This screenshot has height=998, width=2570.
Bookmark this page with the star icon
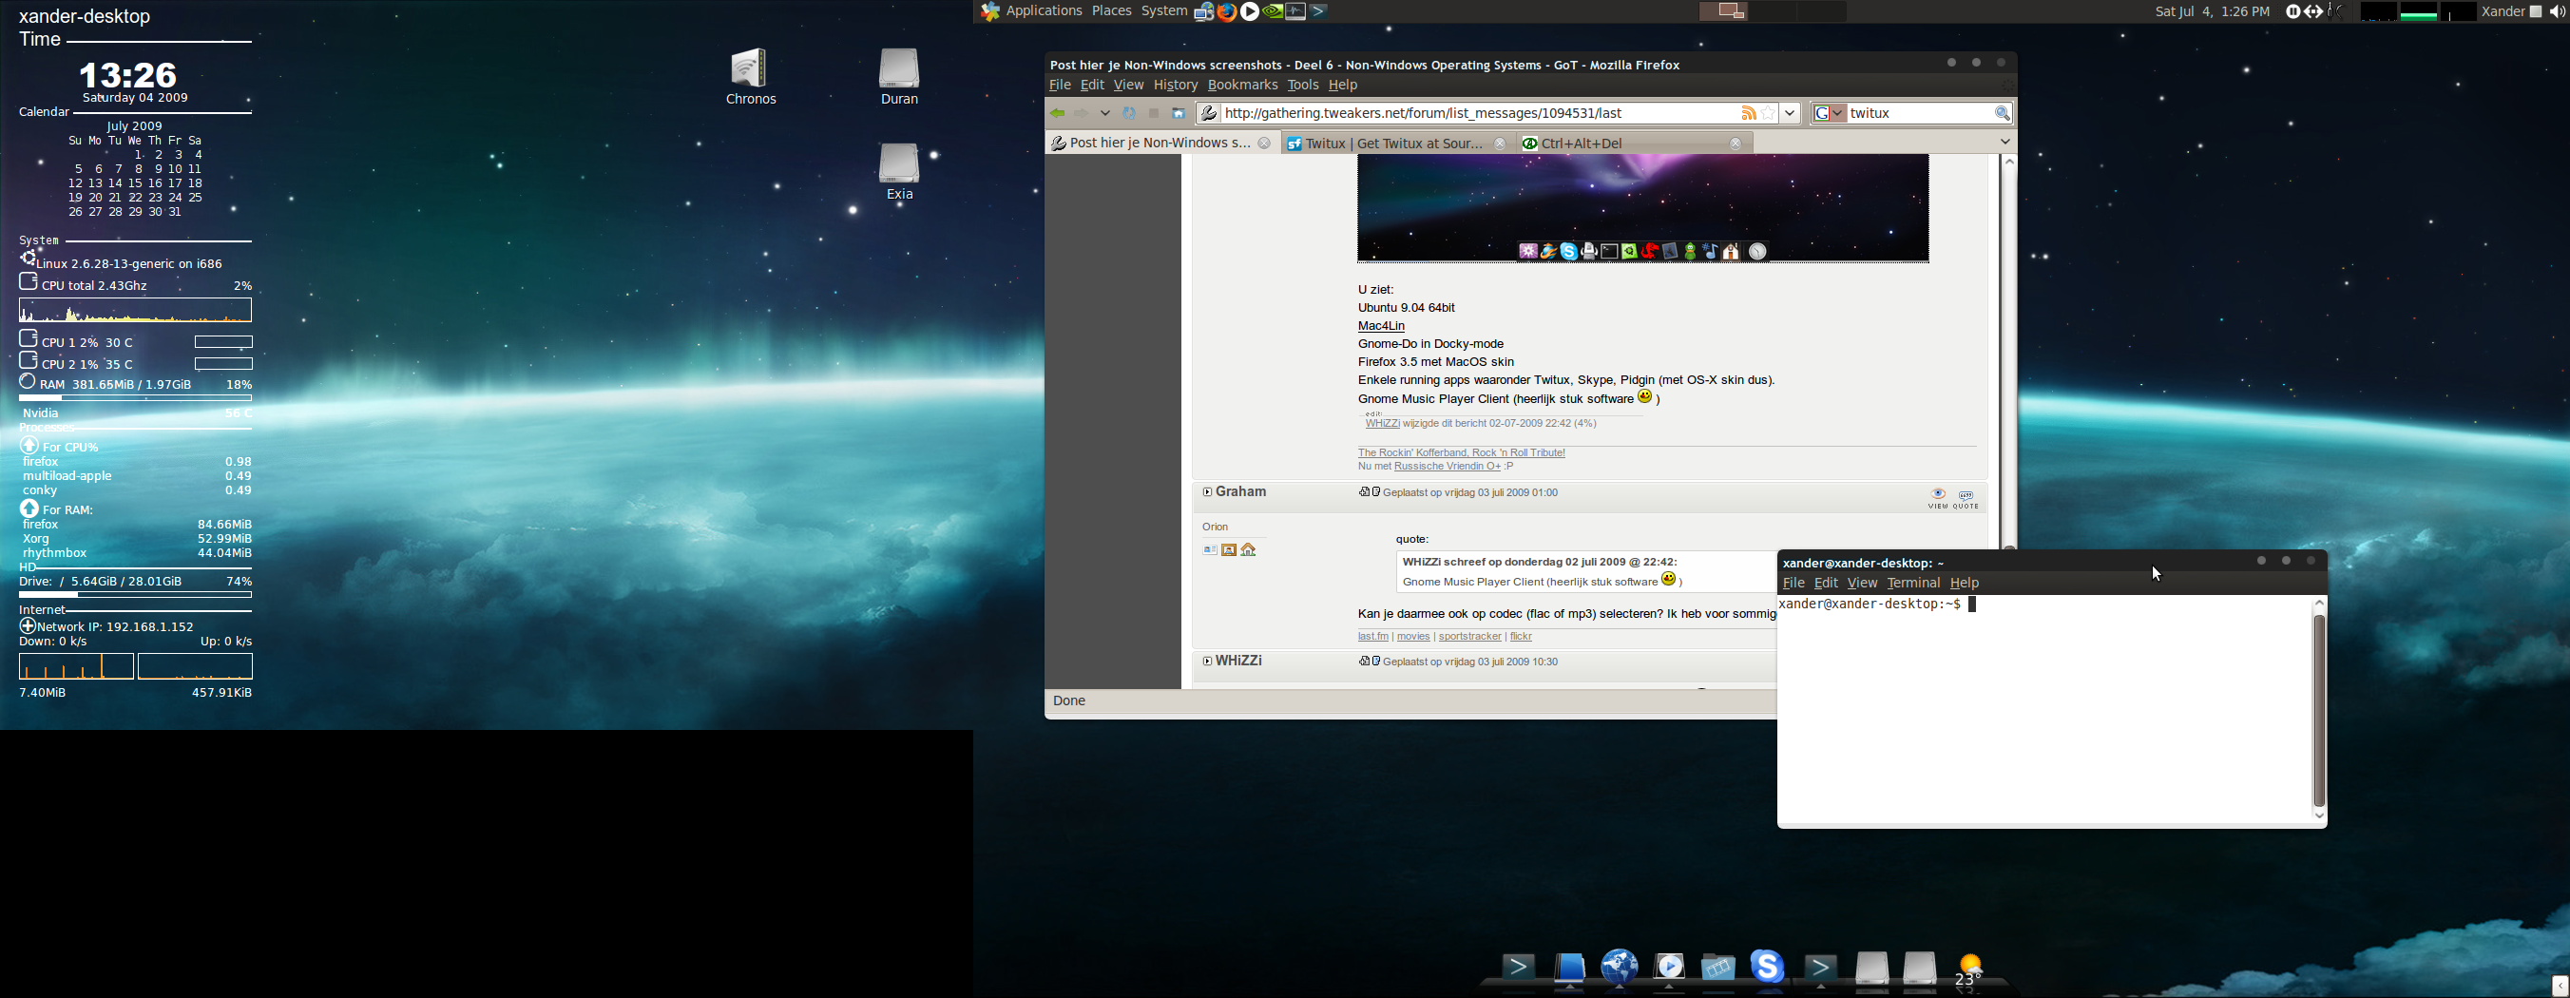(x=1768, y=114)
